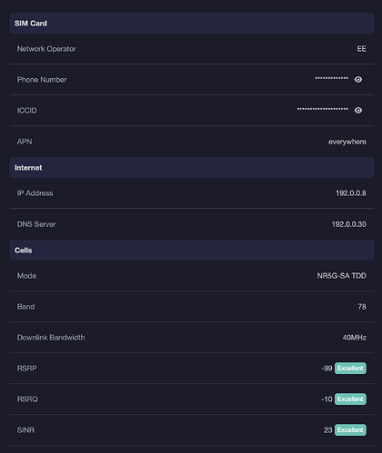This screenshot has height=453, width=382.
Task: Click the masked phone number dots
Action: [331, 78]
